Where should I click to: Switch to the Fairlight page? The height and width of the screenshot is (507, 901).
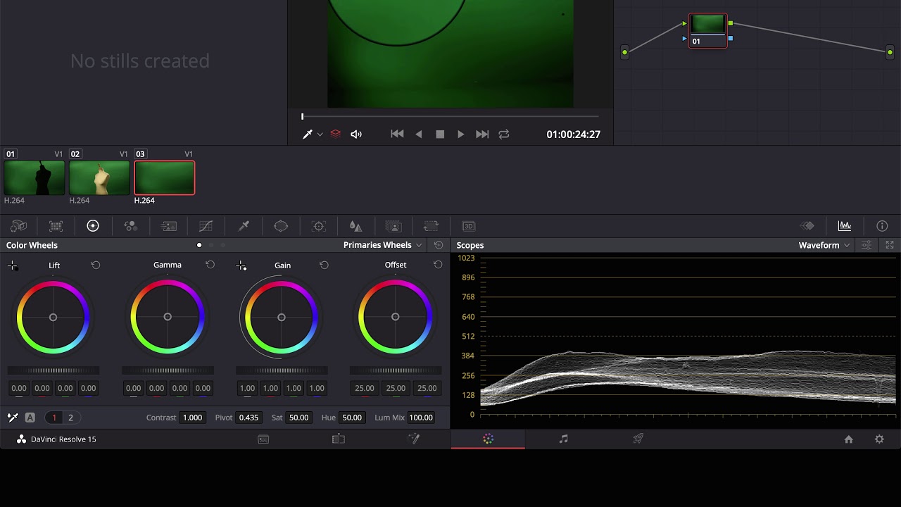click(563, 439)
